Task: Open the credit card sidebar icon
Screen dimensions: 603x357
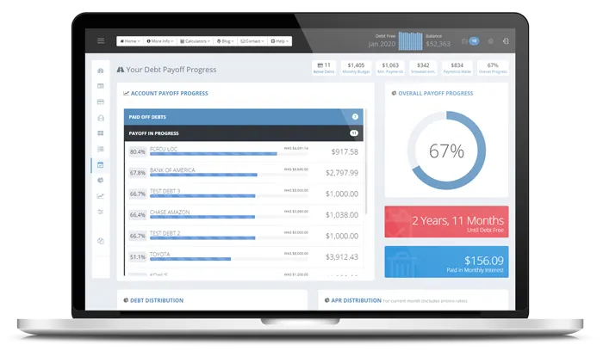Action: click(101, 102)
